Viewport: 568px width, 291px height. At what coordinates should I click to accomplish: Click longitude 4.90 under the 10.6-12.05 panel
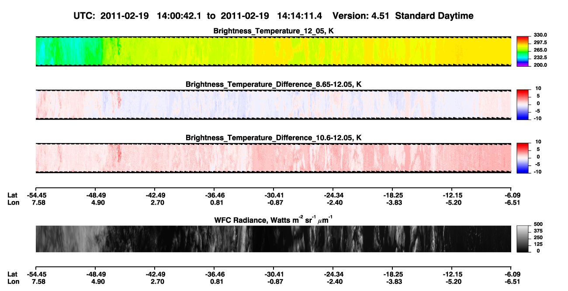click(97, 202)
